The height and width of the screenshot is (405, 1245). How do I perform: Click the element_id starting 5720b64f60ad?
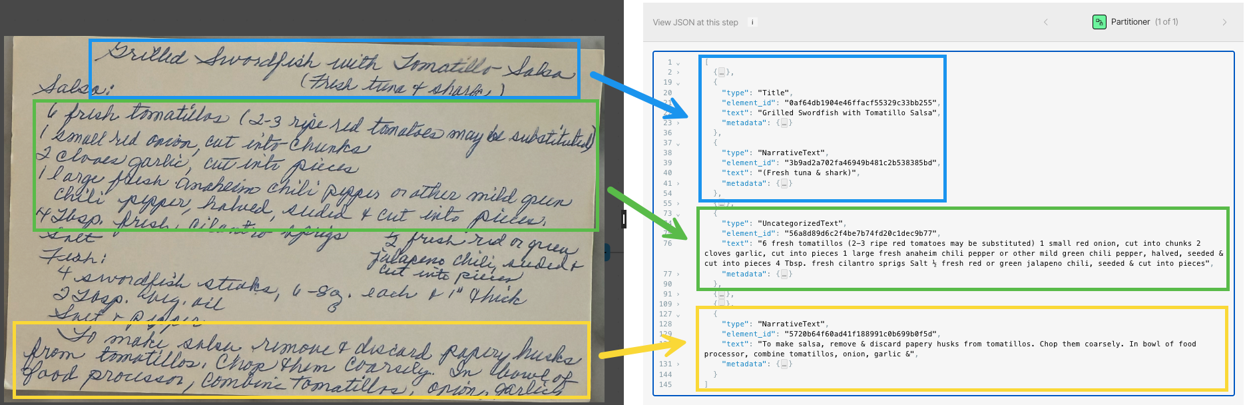(860, 334)
